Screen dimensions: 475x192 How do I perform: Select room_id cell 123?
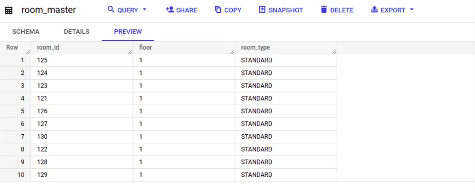point(82,86)
